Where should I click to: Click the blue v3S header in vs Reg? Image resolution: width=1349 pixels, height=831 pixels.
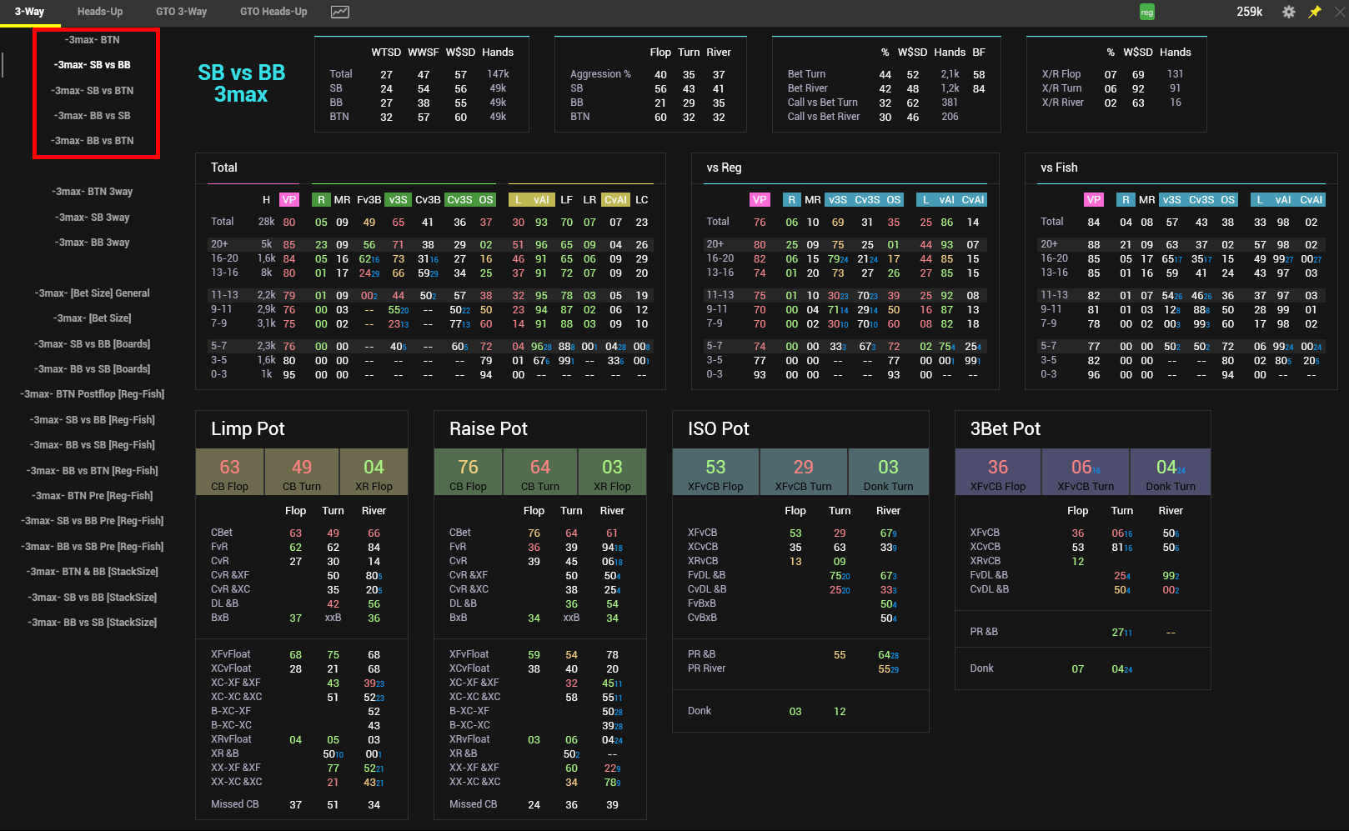pos(837,200)
